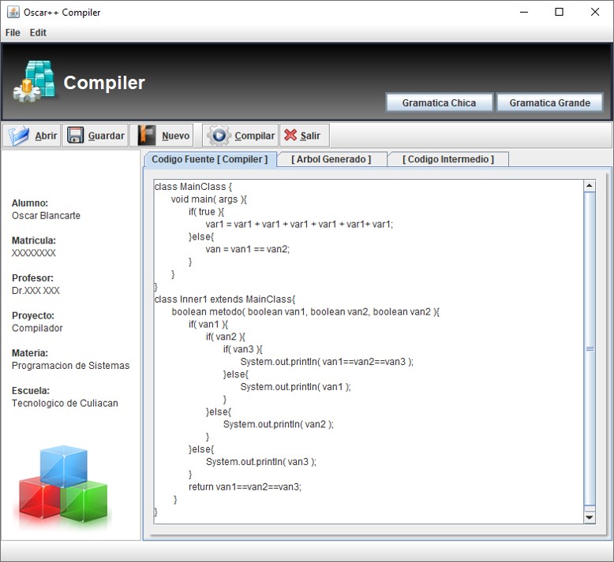Click the Guardar floppy disk icon

coord(75,136)
